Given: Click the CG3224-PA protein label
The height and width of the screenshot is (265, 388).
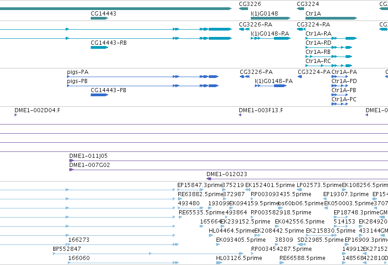Looking at the screenshot, I should (x=314, y=72).
